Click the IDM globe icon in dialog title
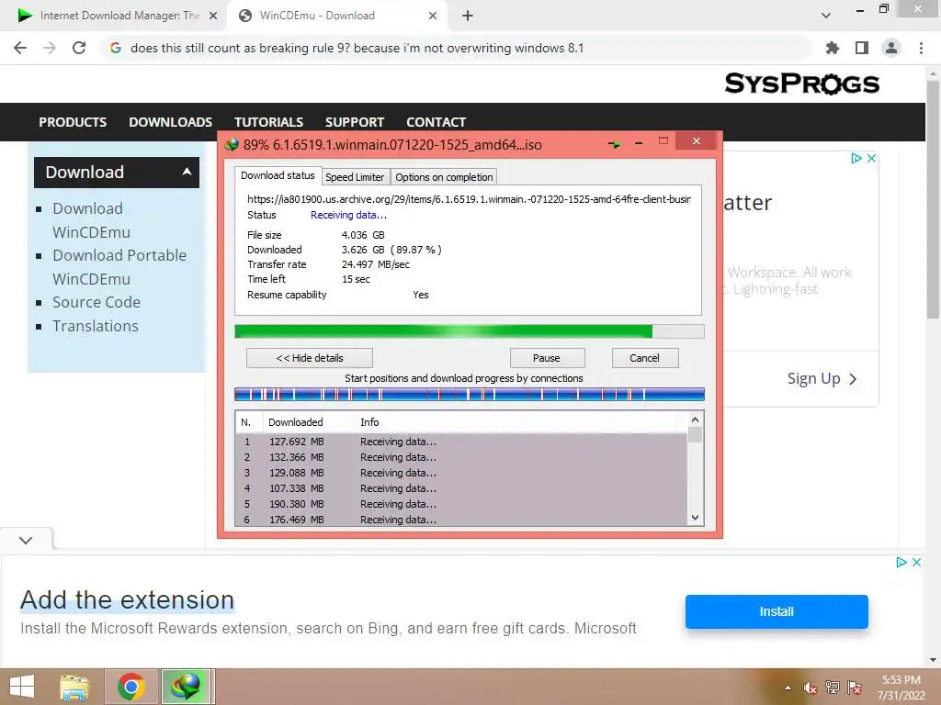 pos(231,144)
